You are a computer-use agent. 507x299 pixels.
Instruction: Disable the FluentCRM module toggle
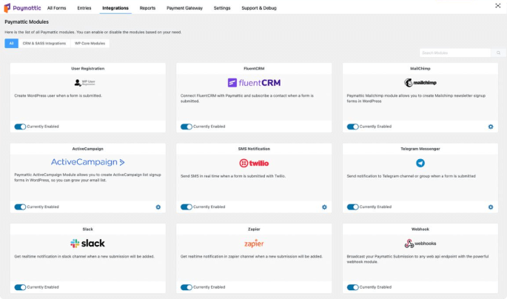click(187, 127)
